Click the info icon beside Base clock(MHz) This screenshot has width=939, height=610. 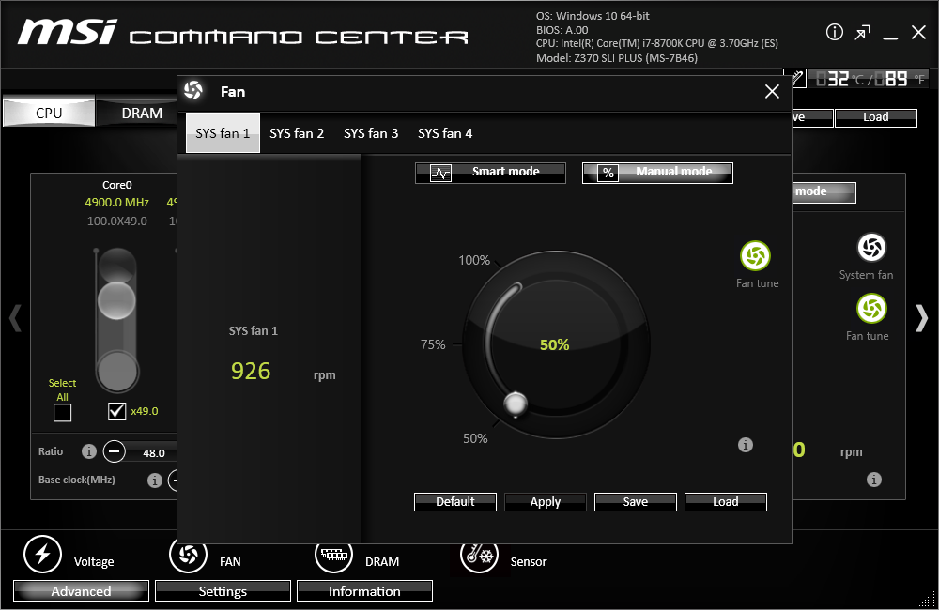coord(155,480)
